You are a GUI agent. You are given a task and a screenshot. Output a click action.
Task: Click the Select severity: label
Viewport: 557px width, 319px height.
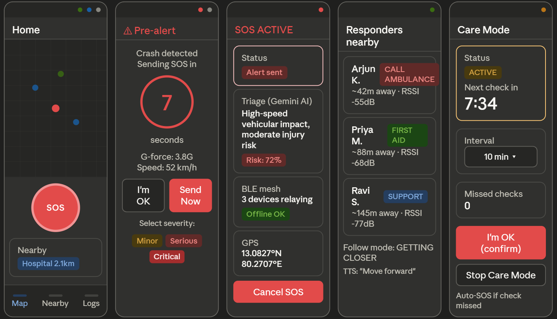coord(167,223)
